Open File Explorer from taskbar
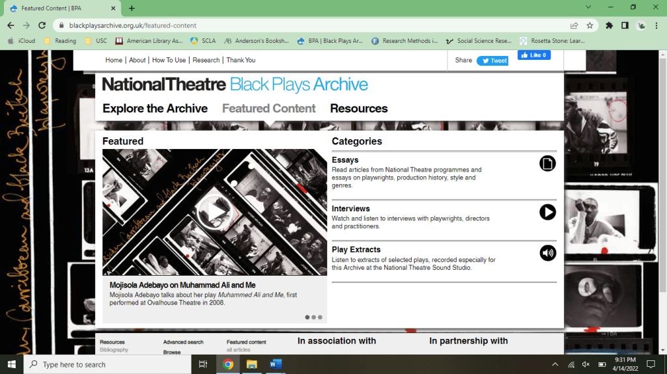 click(251, 364)
